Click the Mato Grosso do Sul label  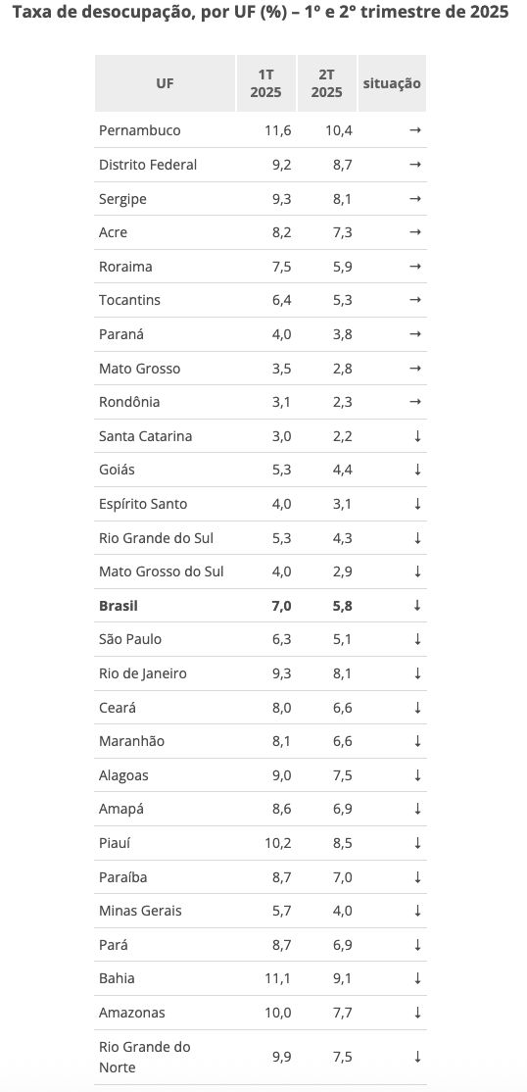162,571
